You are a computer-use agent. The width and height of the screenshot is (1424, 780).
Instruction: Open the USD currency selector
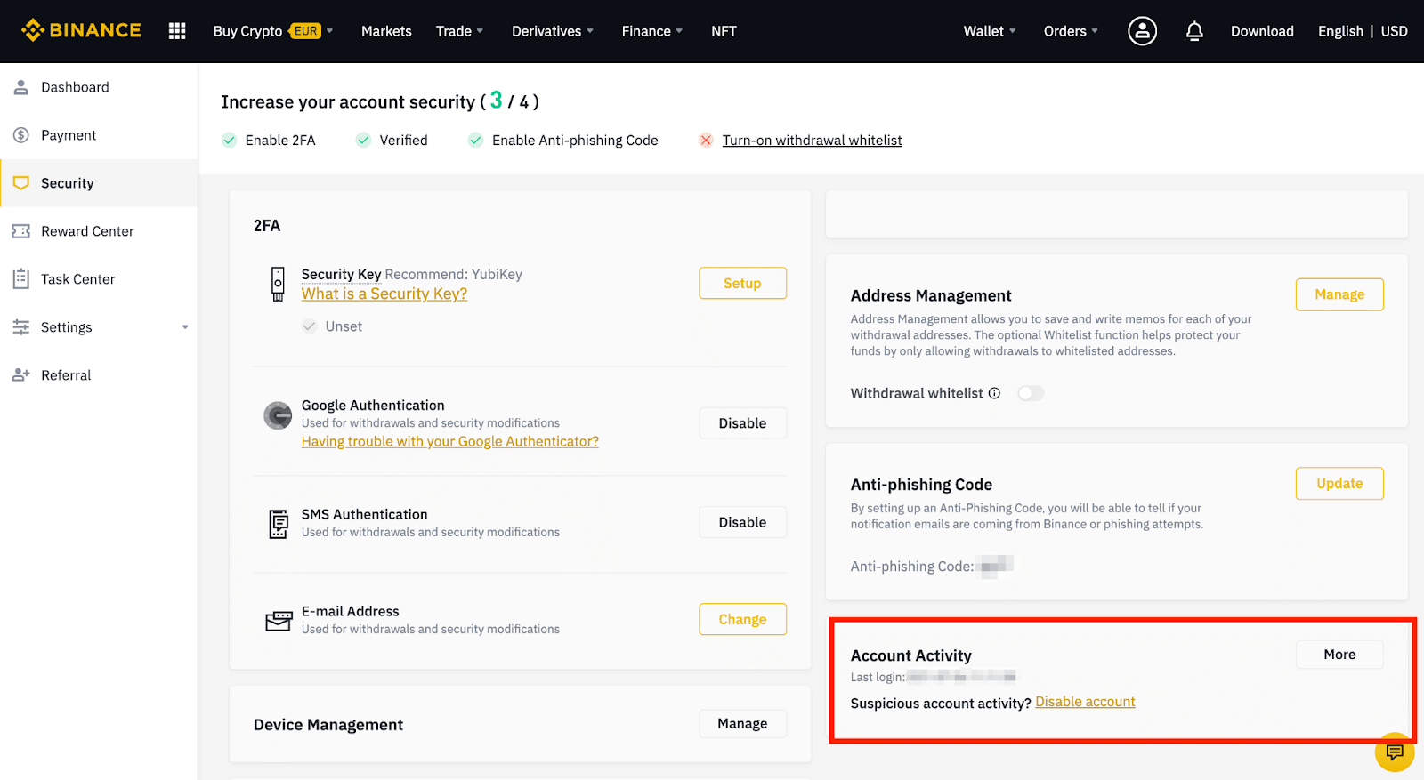[x=1395, y=31]
